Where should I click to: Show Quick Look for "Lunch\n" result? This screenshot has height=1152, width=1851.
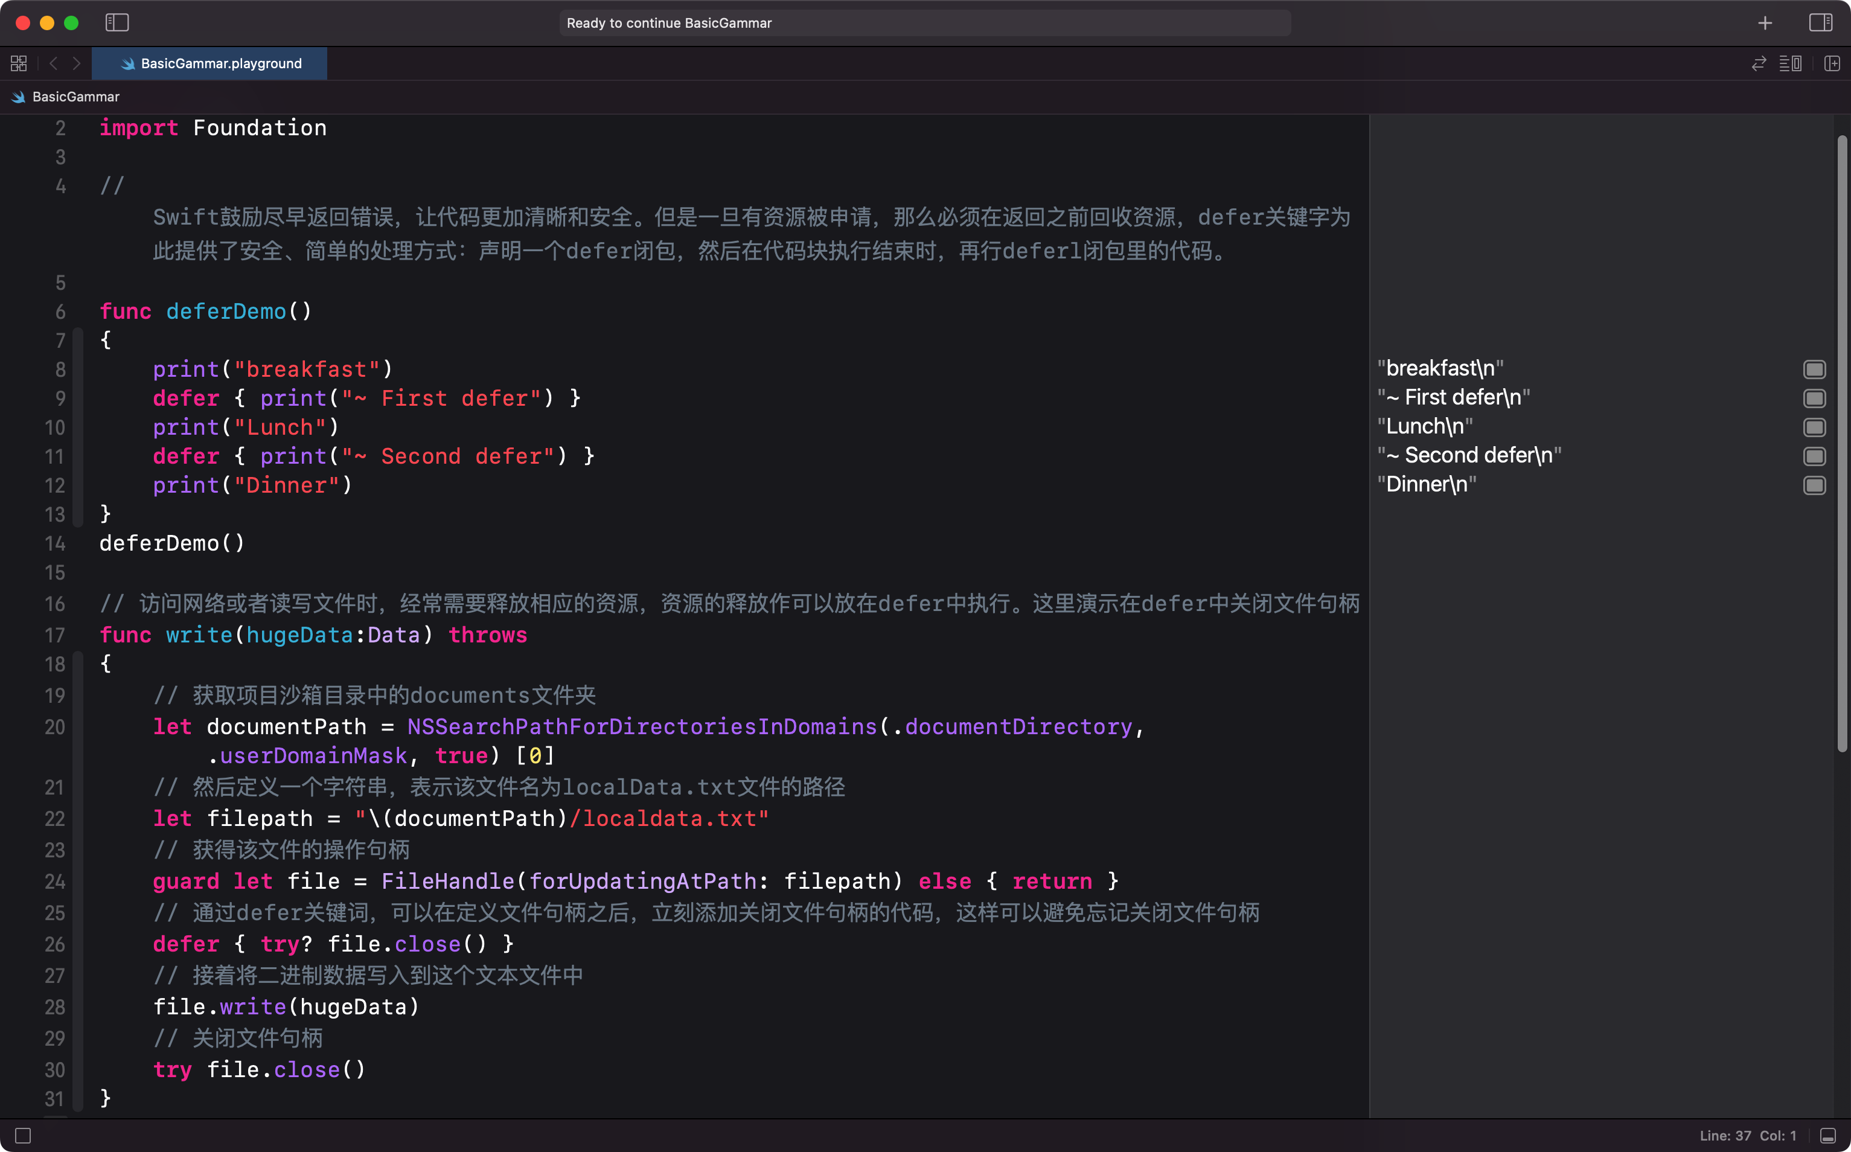pos(1814,427)
